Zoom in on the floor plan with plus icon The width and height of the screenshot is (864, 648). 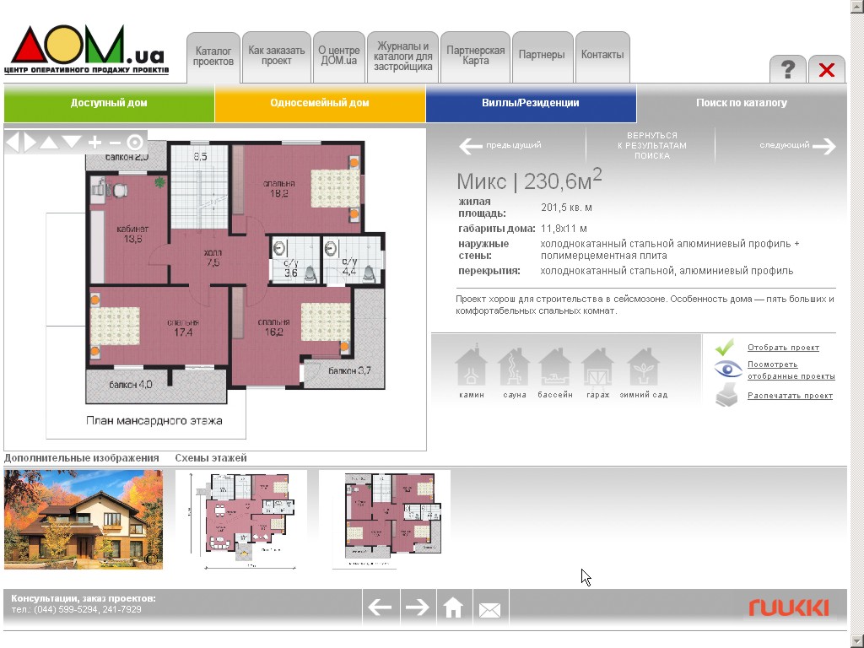pos(94,142)
